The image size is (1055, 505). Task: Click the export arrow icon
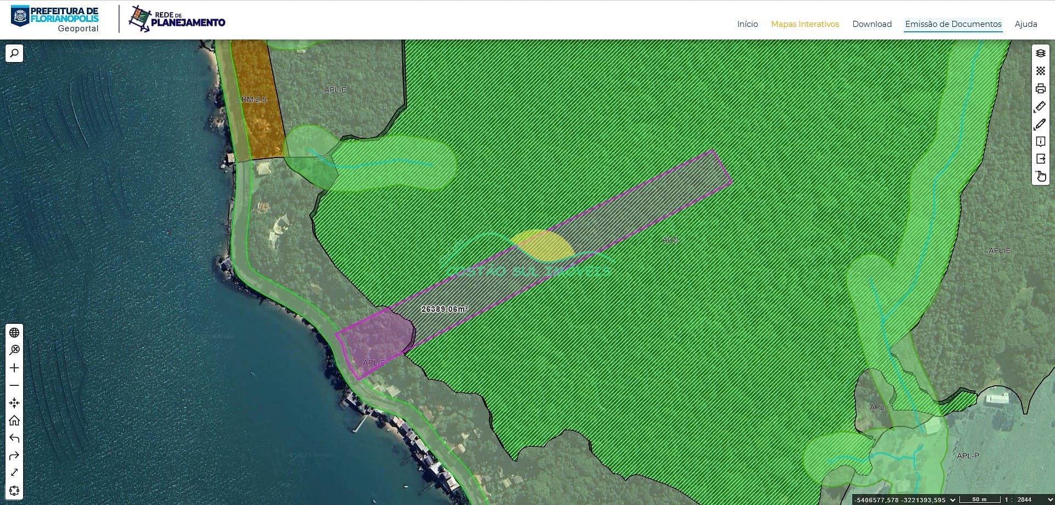tap(1040, 159)
